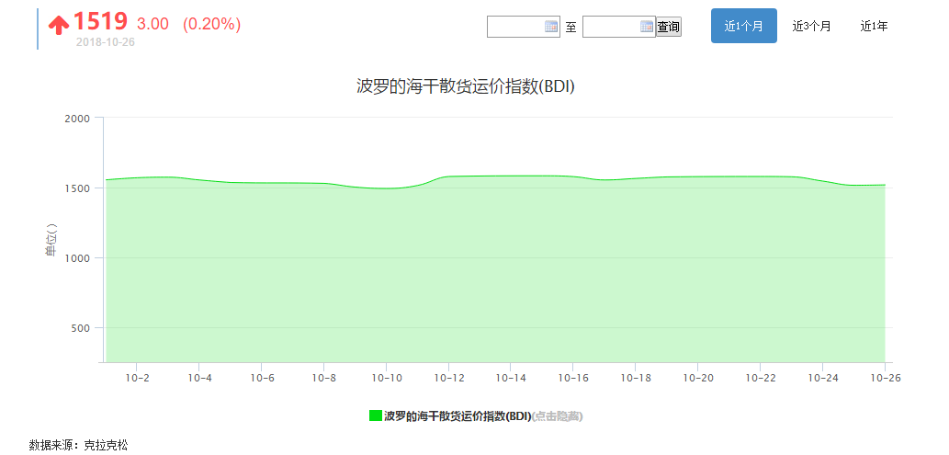
Task: Click the x-axis label 10-14
Action: pyautogui.click(x=511, y=378)
